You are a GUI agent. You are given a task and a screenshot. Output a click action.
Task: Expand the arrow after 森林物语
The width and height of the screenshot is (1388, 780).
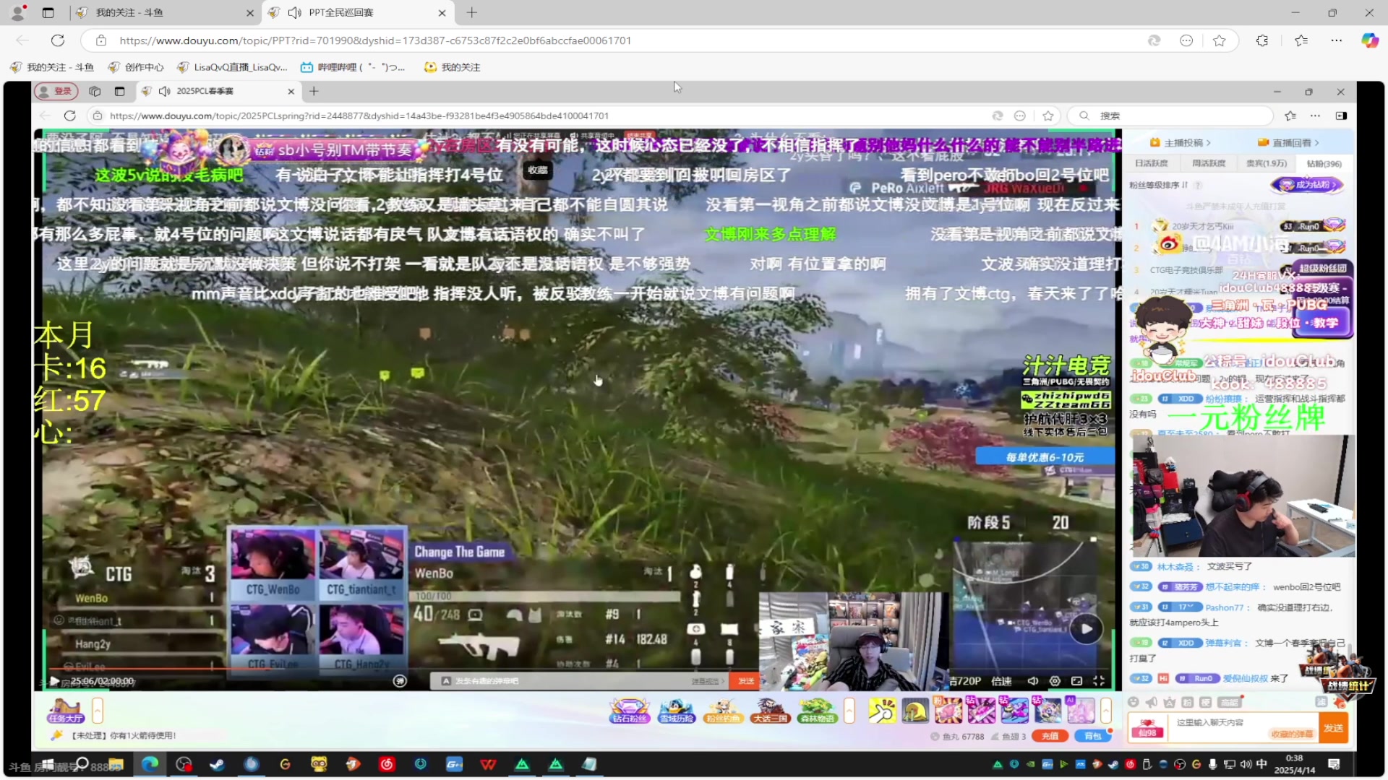[849, 711]
